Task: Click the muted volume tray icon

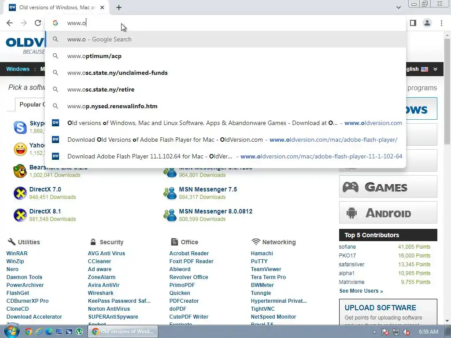Action: [407, 332]
